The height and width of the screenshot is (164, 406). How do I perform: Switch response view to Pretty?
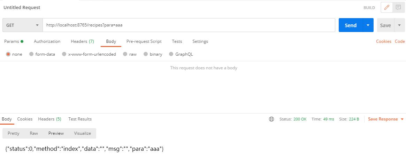pos(14,133)
